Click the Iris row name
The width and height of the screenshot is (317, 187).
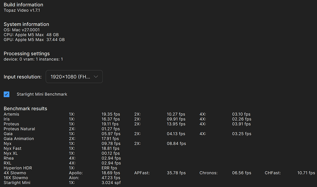(6, 119)
